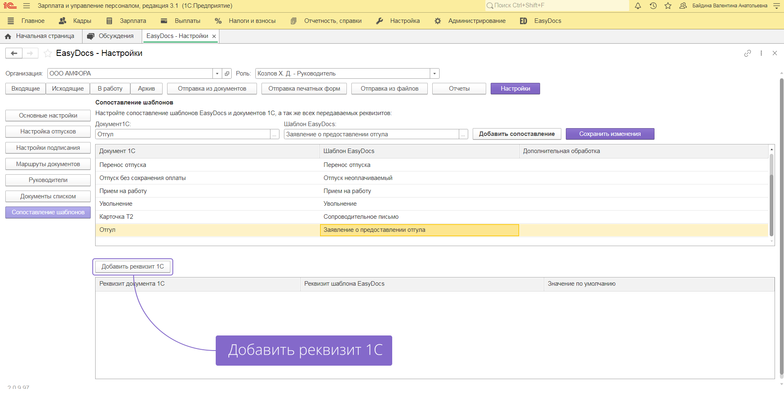The height and width of the screenshot is (393, 784).
Task: Open the three-dot more actions menu
Action: (761, 53)
